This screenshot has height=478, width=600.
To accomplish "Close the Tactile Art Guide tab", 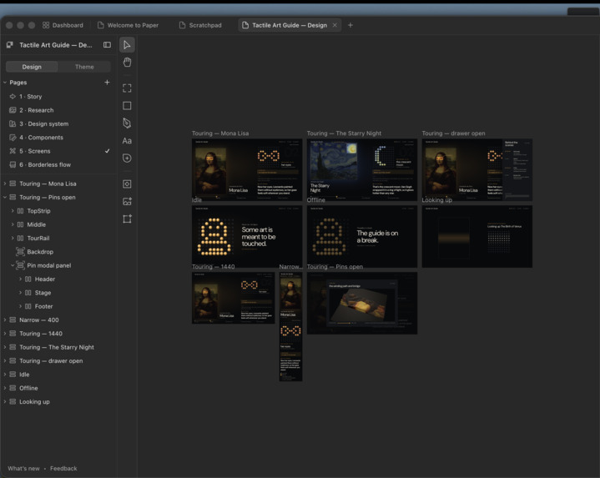I will click(335, 25).
